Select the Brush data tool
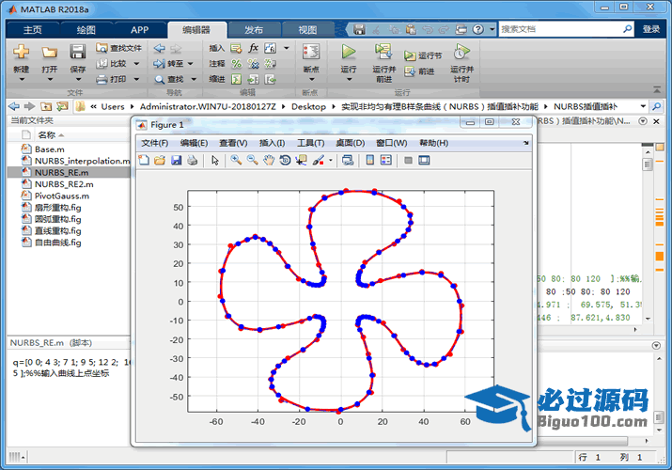Screen dimensions: 672x470 pos(318,160)
